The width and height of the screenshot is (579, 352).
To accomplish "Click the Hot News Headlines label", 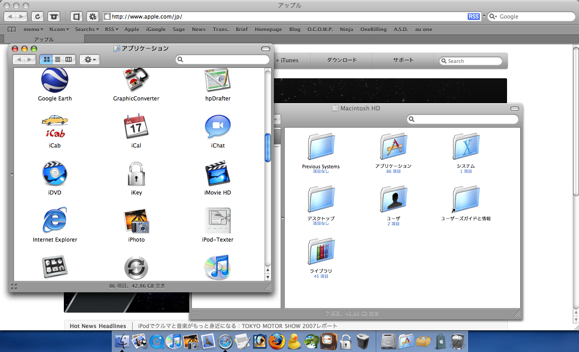I will click(98, 326).
